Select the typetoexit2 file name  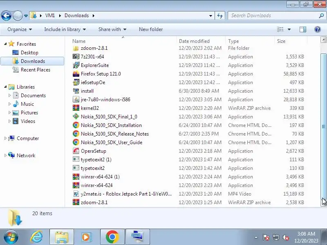point(93,168)
